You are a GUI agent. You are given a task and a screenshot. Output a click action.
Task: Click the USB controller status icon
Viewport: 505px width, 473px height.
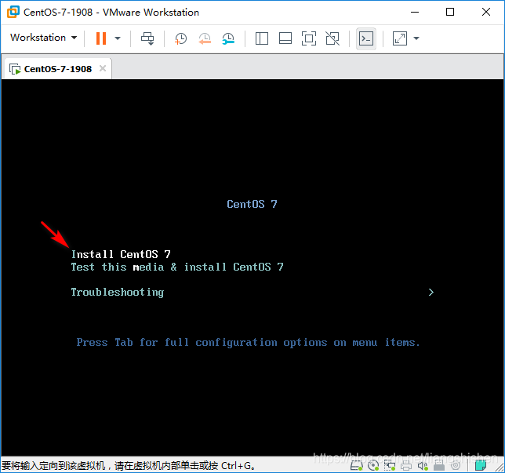pyautogui.click(x=439, y=466)
